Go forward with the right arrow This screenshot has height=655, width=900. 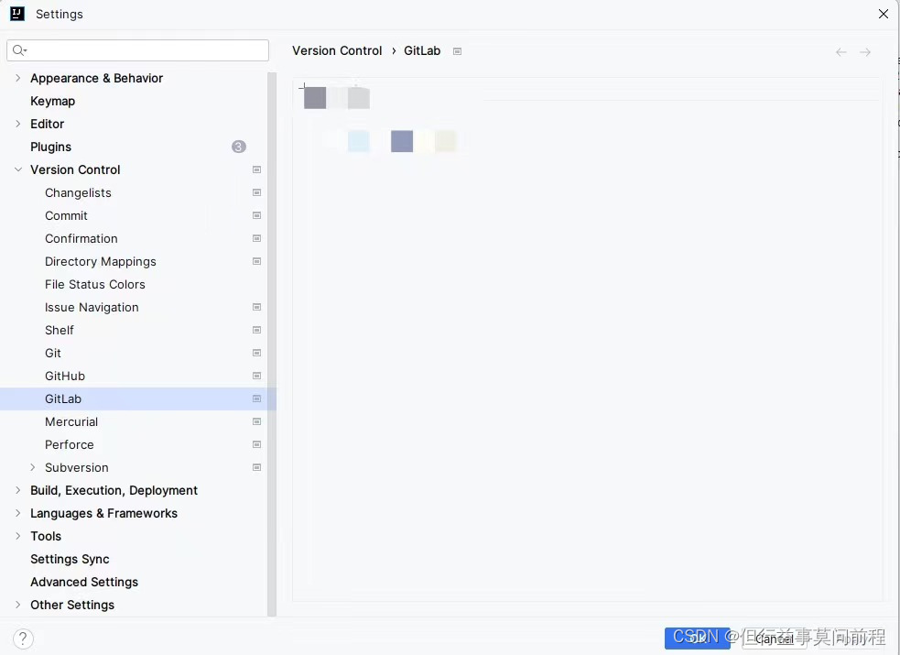[x=865, y=52]
